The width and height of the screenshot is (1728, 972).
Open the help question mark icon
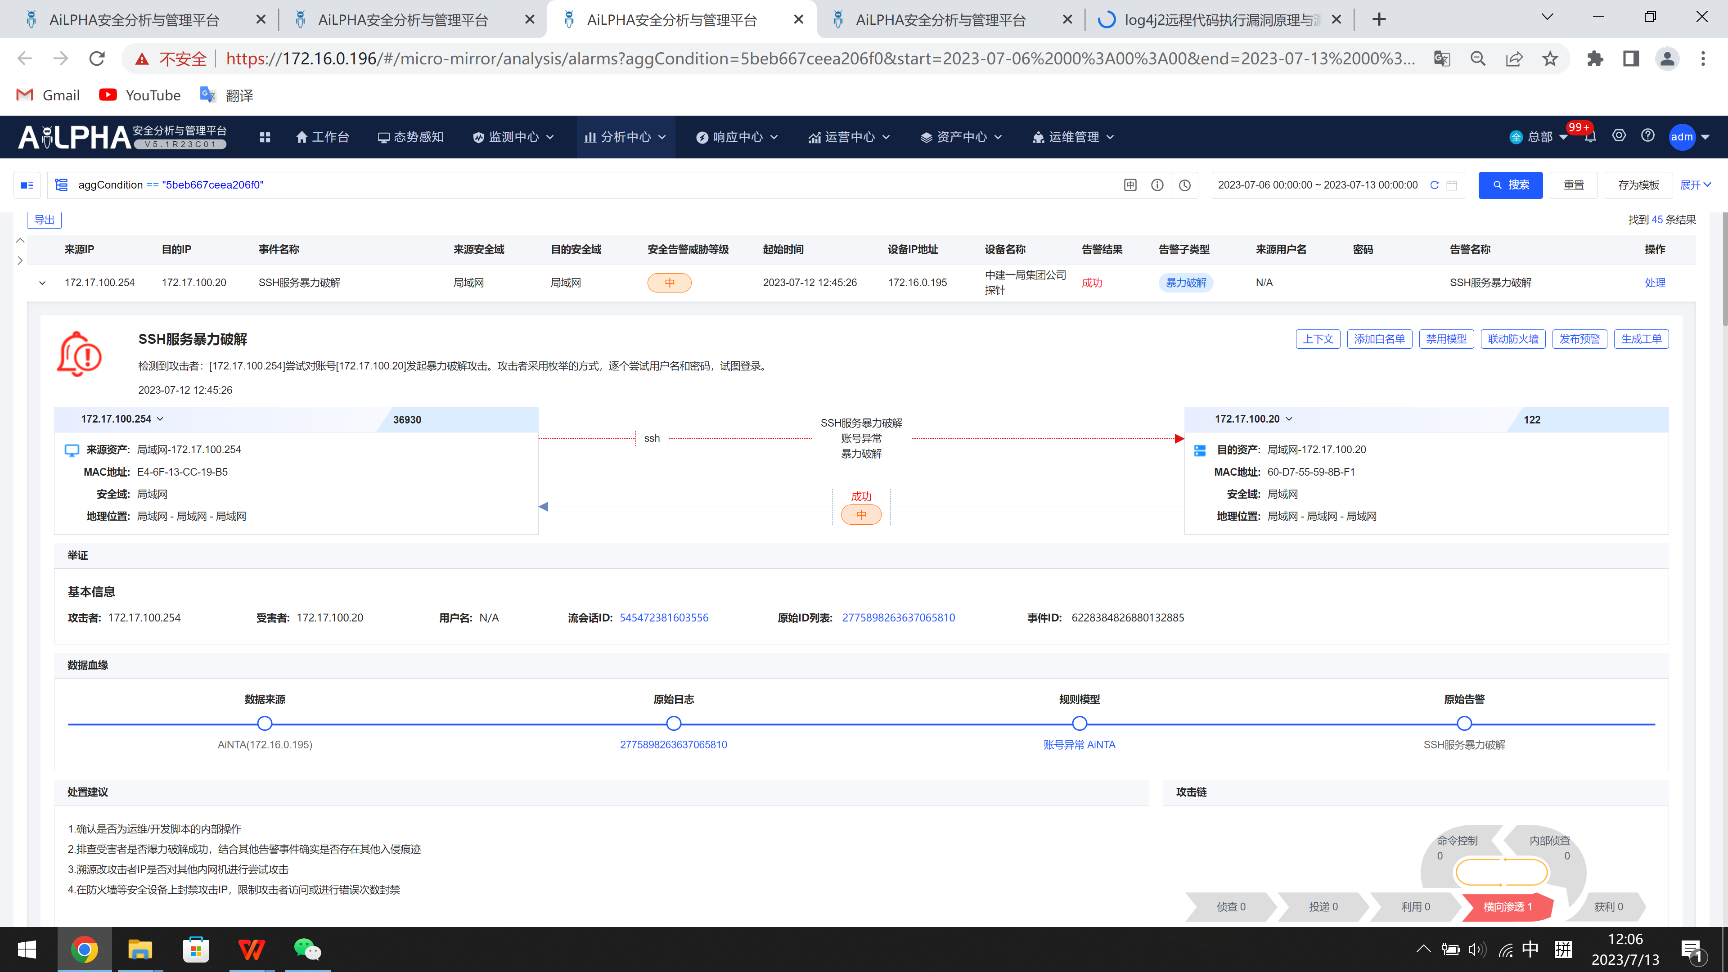(1647, 136)
